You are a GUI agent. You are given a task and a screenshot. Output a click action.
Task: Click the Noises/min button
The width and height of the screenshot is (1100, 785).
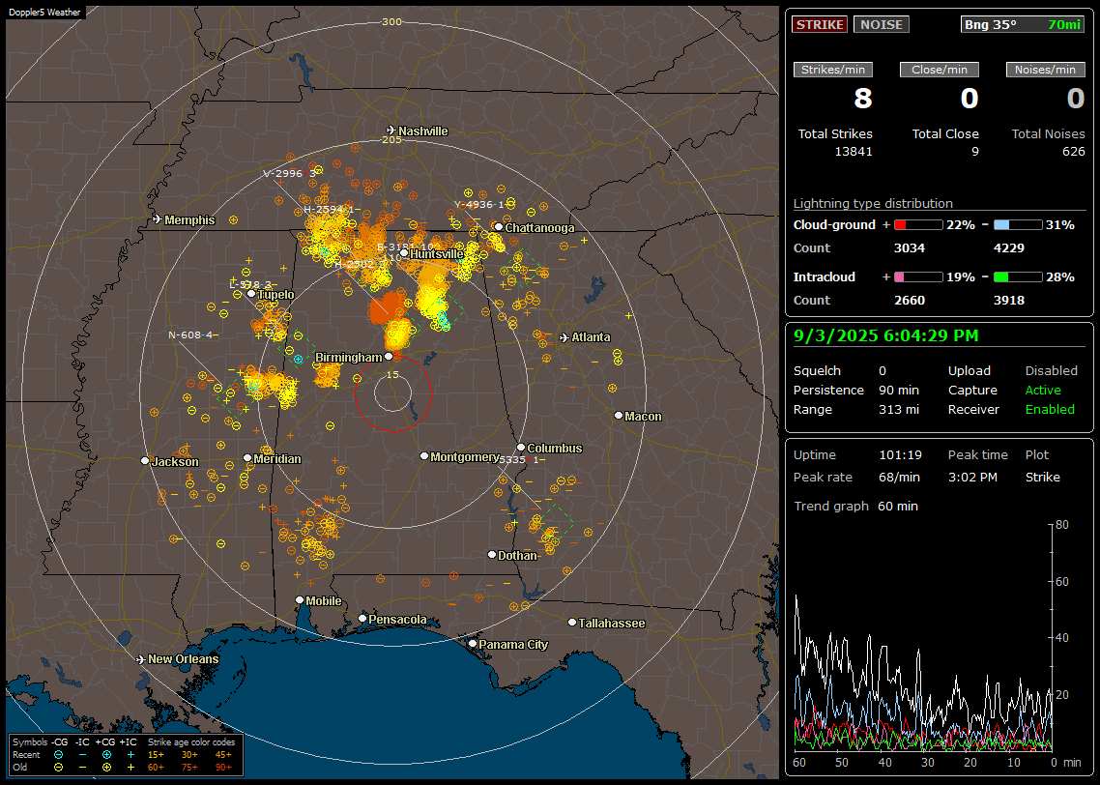tap(1045, 70)
